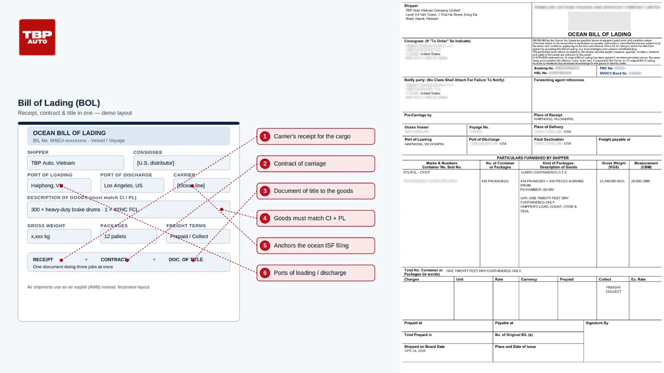
Task: Click the Packages field '12 pallets'
Action: [129, 236]
